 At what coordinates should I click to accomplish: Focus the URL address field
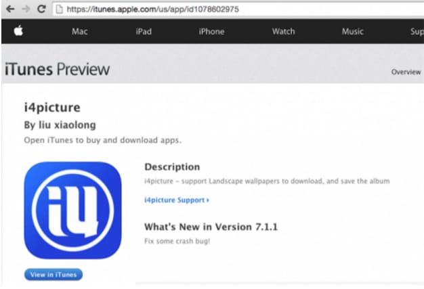238,9
